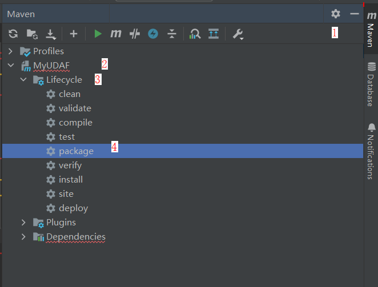
Task: Collapse the Lifecycle node
Action: click(x=23, y=79)
